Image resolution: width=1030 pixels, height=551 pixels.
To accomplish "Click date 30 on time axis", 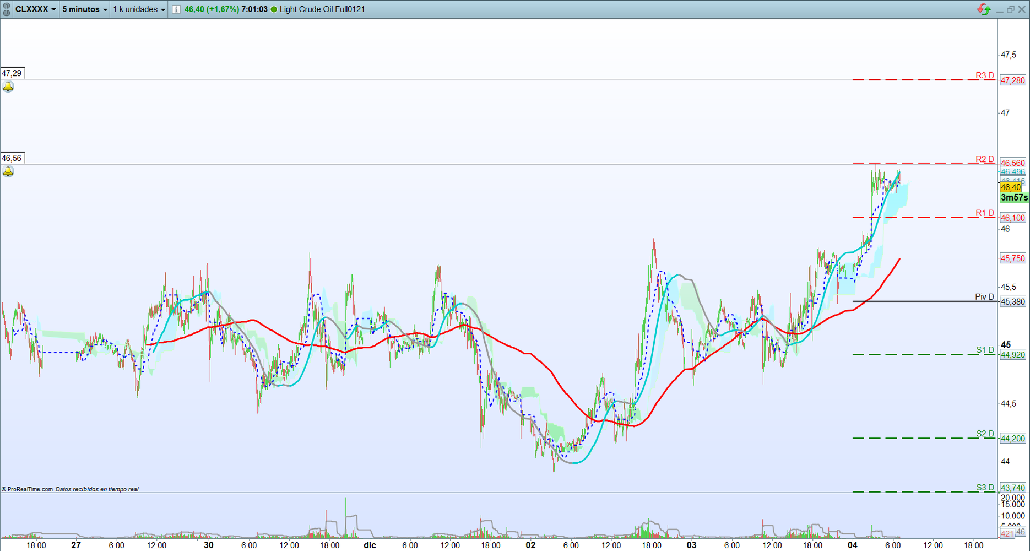I will [x=208, y=545].
